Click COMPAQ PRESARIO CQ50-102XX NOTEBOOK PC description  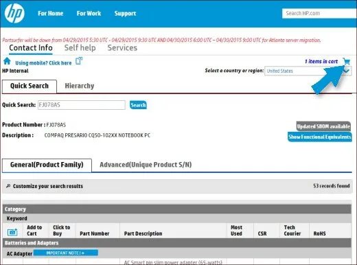(97, 135)
